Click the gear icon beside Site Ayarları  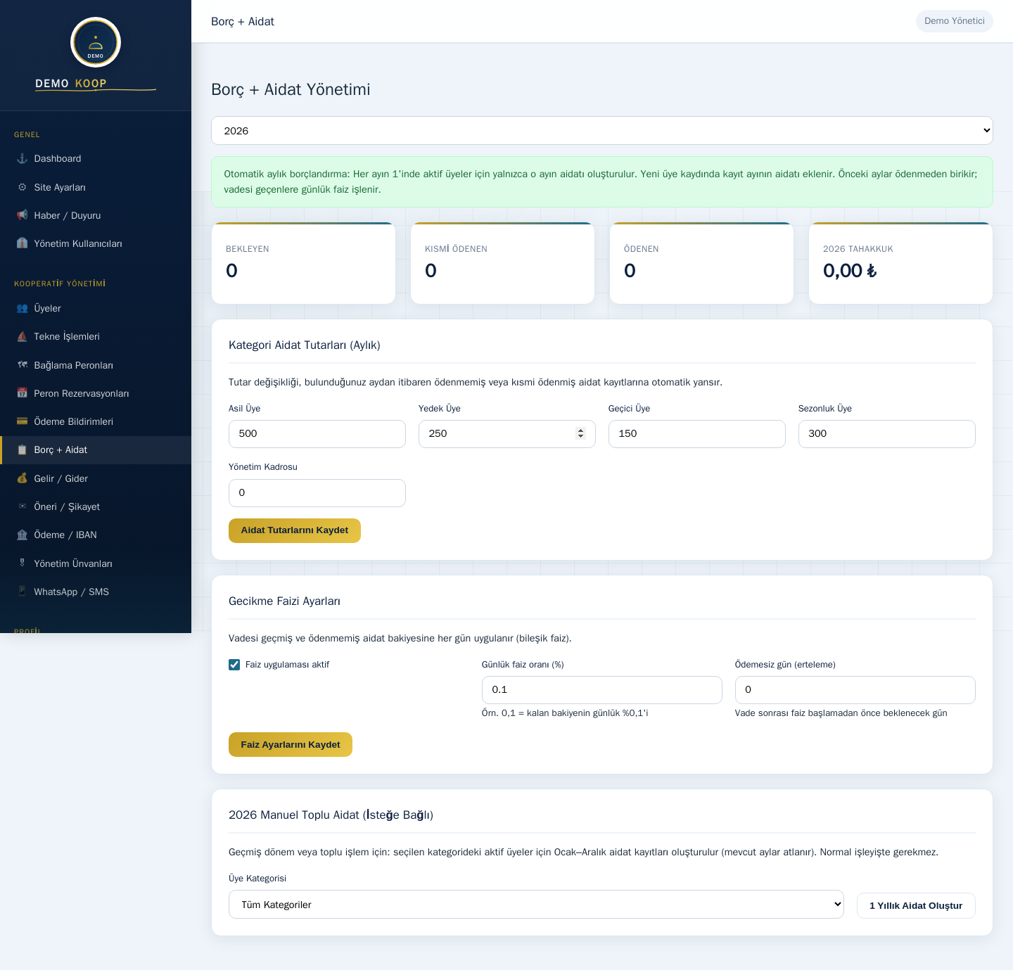coord(23,187)
